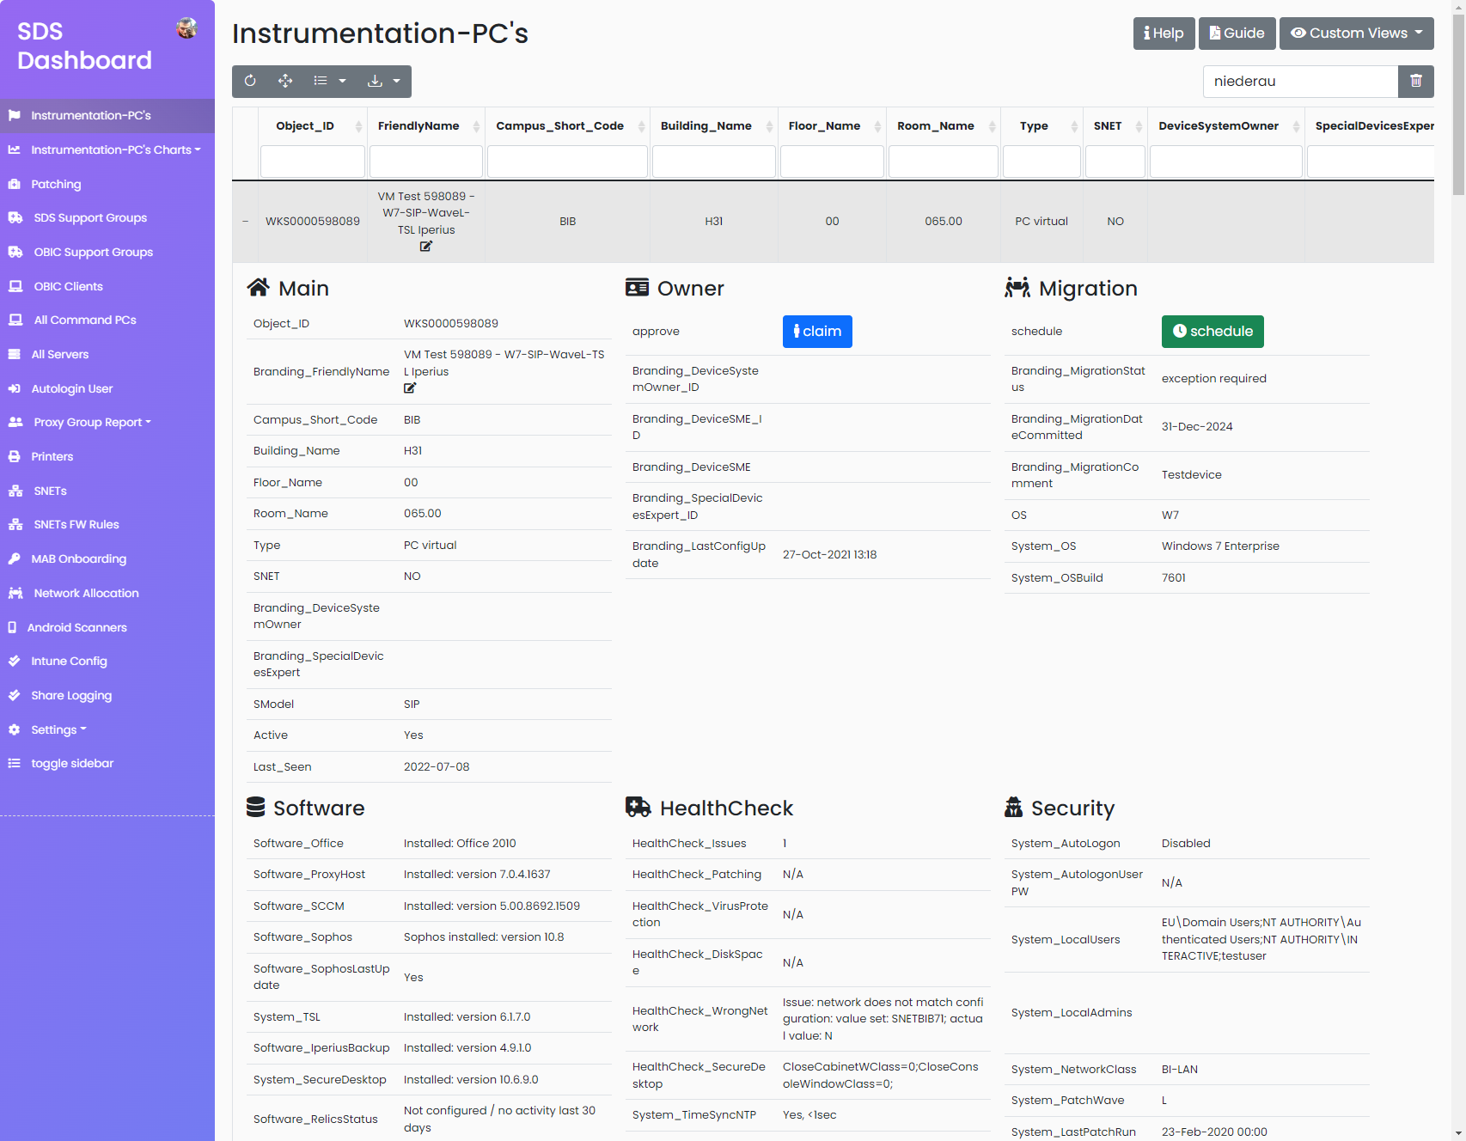Click the 'Installed: Office 2010' value
Image resolution: width=1466 pixels, height=1141 pixels.
pyautogui.click(x=460, y=844)
